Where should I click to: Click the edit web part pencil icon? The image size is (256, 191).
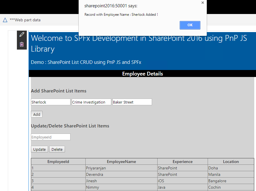click(22, 34)
